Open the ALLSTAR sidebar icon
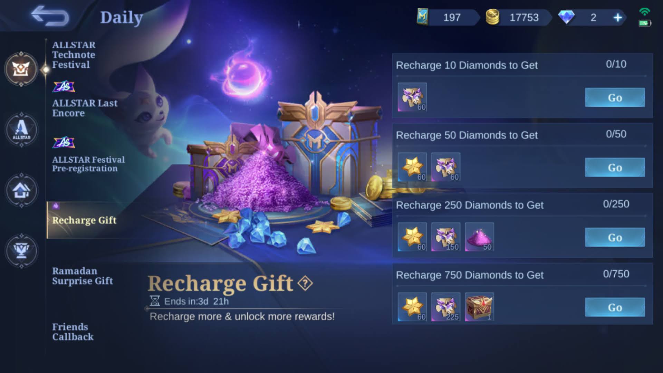 click(21, 130)
